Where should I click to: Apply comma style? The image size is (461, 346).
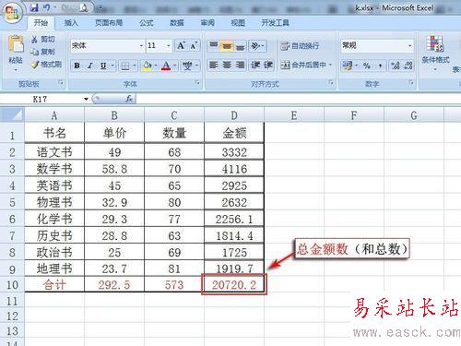pos(381,66)
